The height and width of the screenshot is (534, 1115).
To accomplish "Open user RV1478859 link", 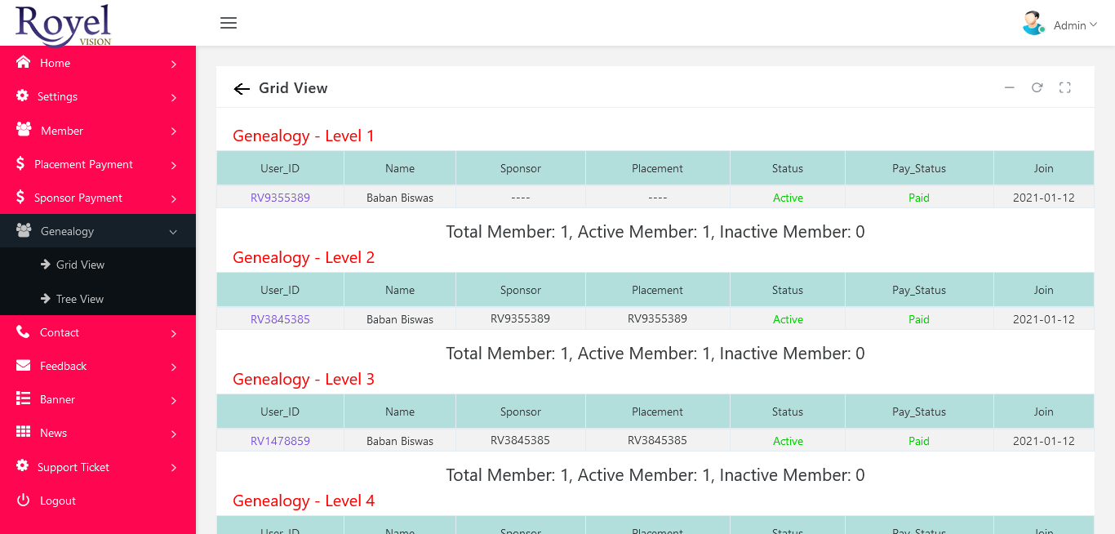I will pyautogui.click(x=280, y=441).
